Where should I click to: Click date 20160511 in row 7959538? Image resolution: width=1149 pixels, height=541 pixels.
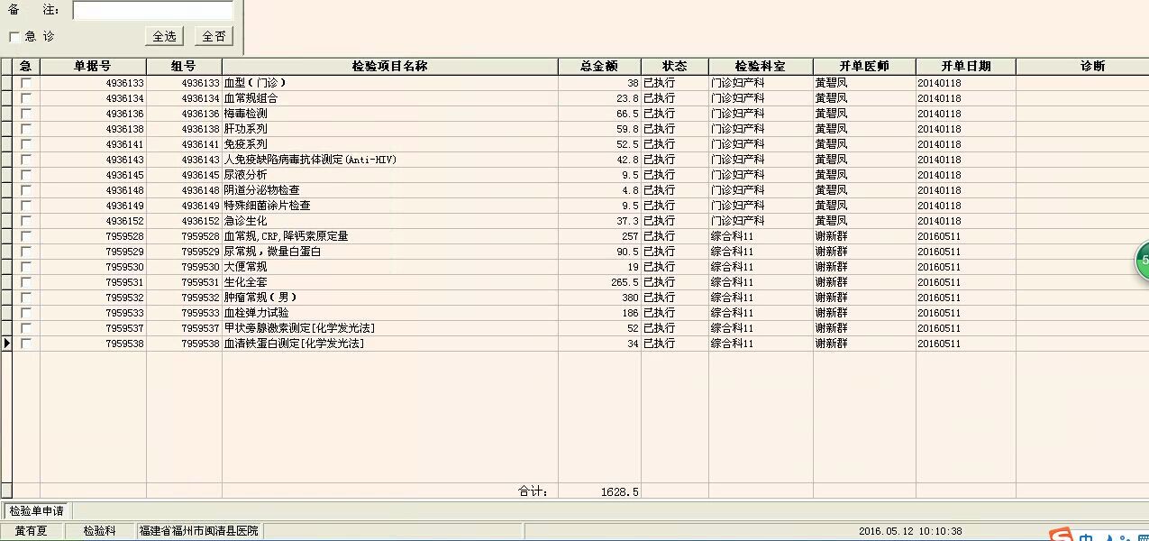pos(966,344)
